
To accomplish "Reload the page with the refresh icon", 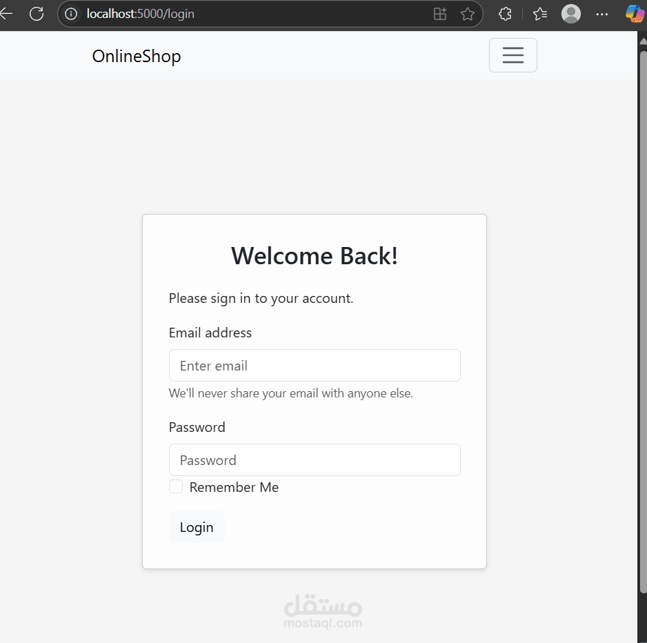I will 37,14.
